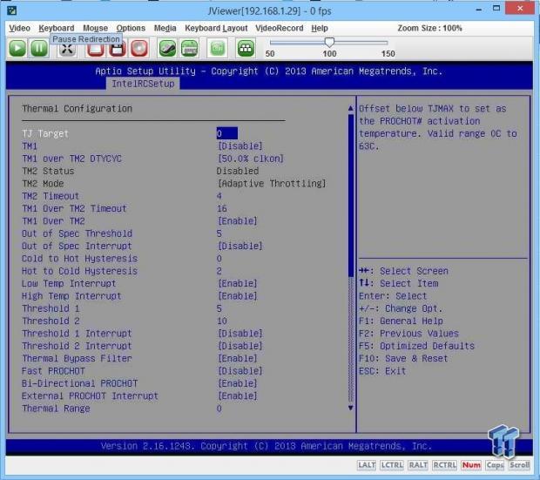Image resolution: width=540 pixels, height=480 pixels.
Task: Select the Threshold 2 value 10
Action: tap(222, 321)
